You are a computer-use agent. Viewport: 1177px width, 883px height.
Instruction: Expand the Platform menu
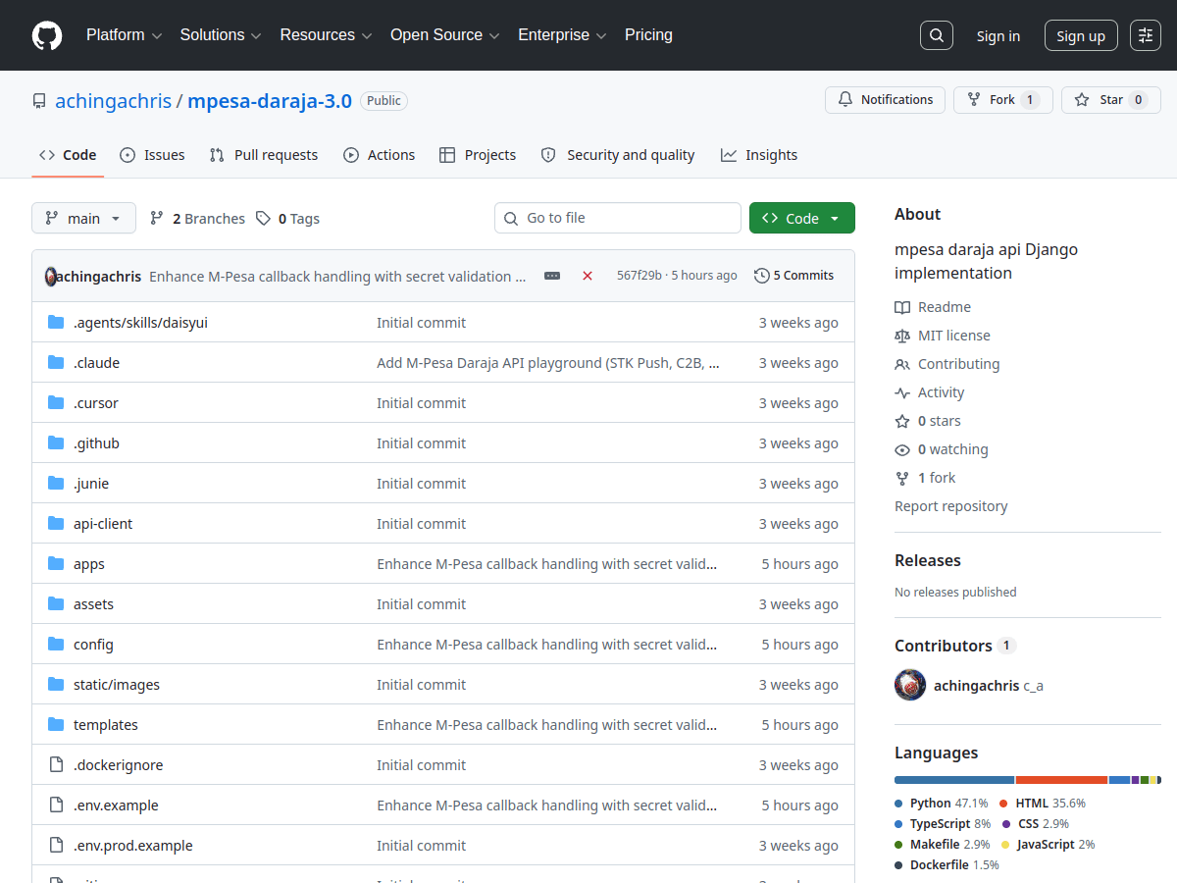pyautogui.click(x=124, y=35)
